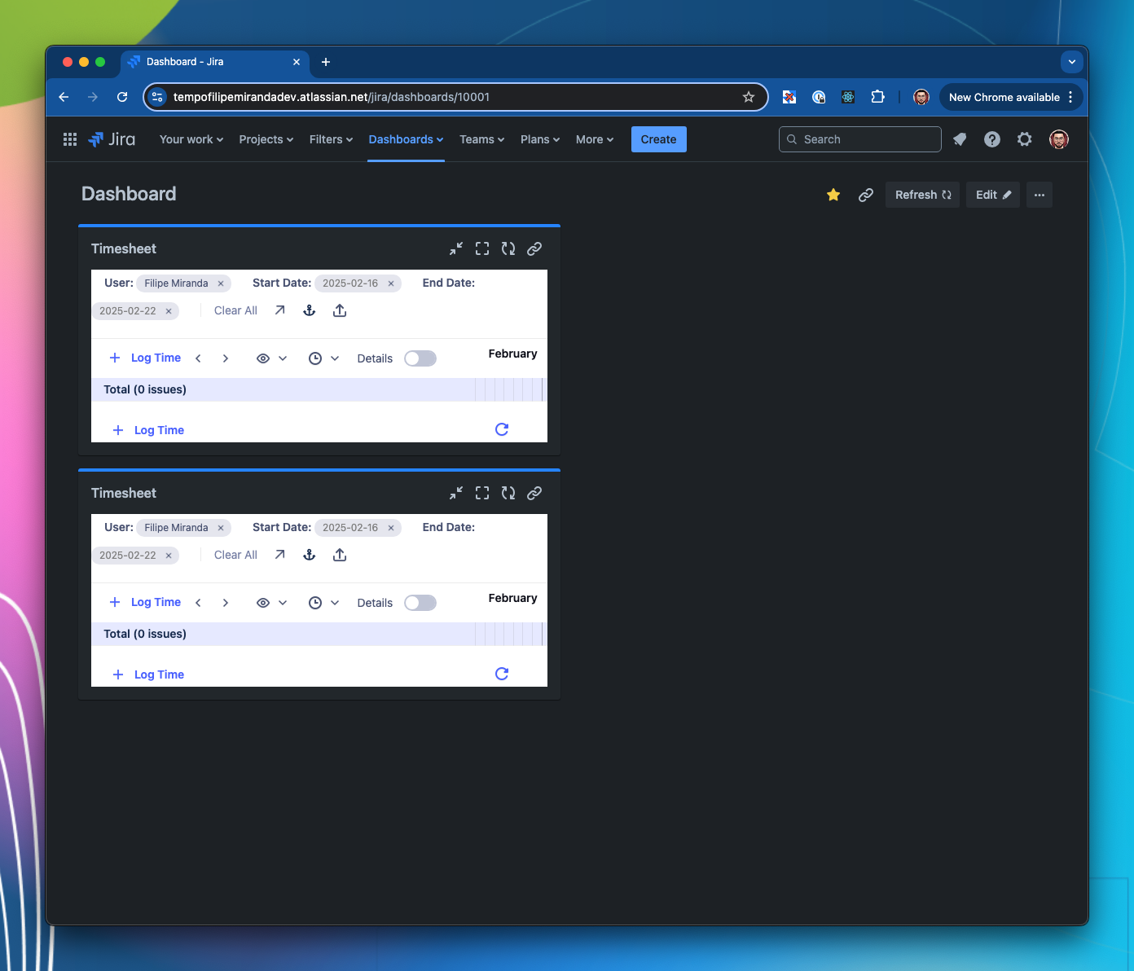Go to next week in second Timesheet
Image resolution: width=1134 pixels, height=971 pixels.
pos(226,603)
